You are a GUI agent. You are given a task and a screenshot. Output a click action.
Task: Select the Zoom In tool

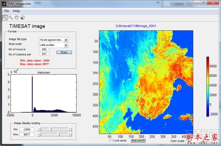(x=5, y=18)
